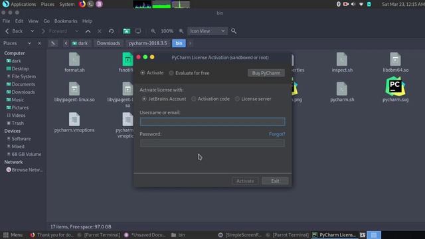Go Back in file manager
The width and height of the screenshot is (425, 239).
[x=14, y=31]
